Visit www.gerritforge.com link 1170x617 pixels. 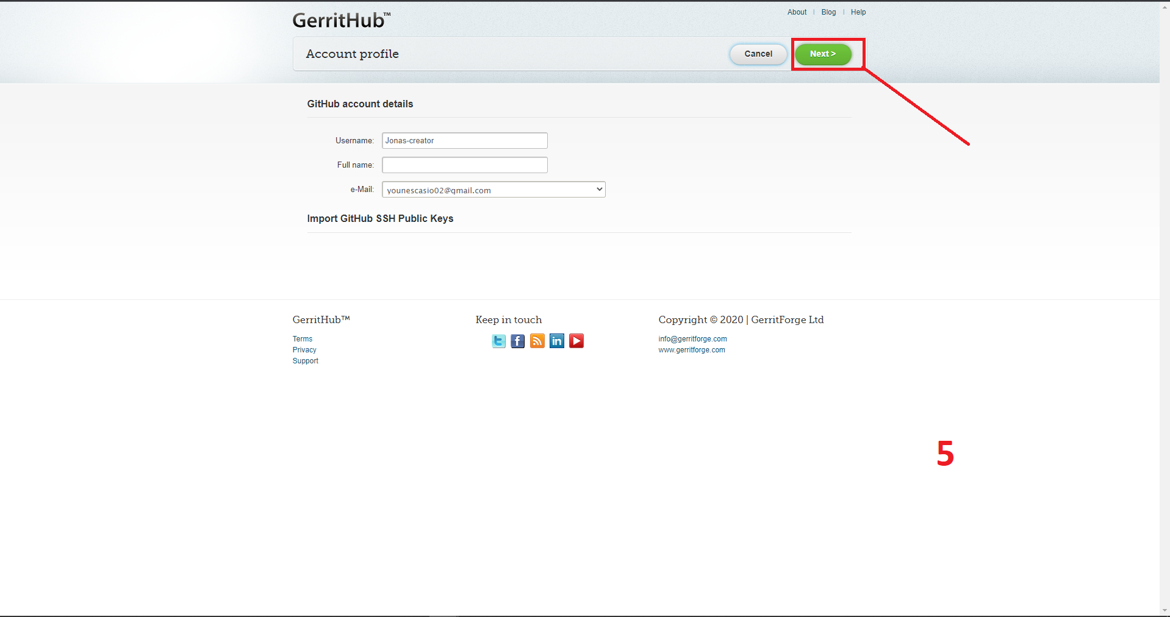pyautogui.click(x=692, y=350)
